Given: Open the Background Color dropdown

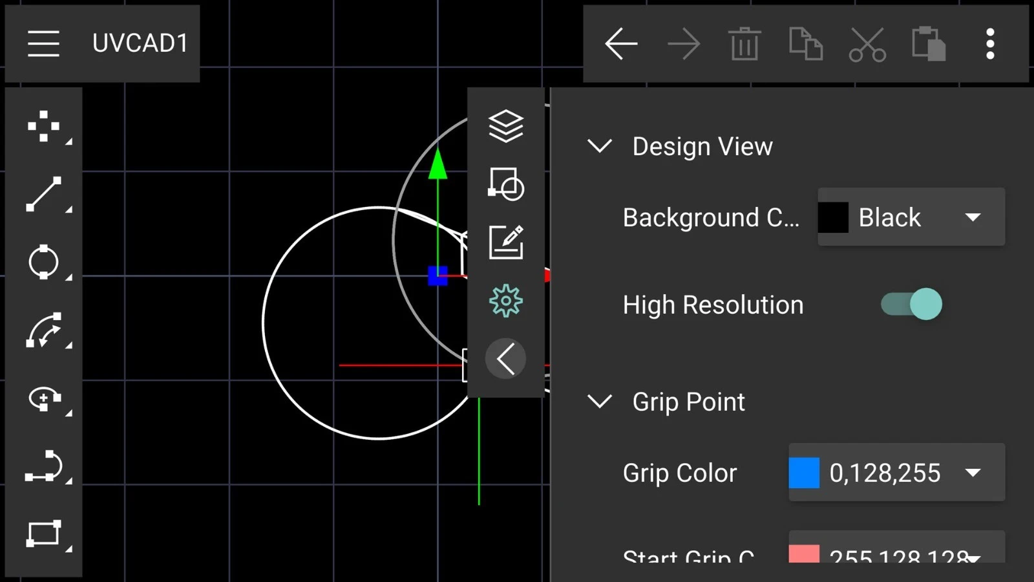Looking at the screenshot, I should pos(911,217).
